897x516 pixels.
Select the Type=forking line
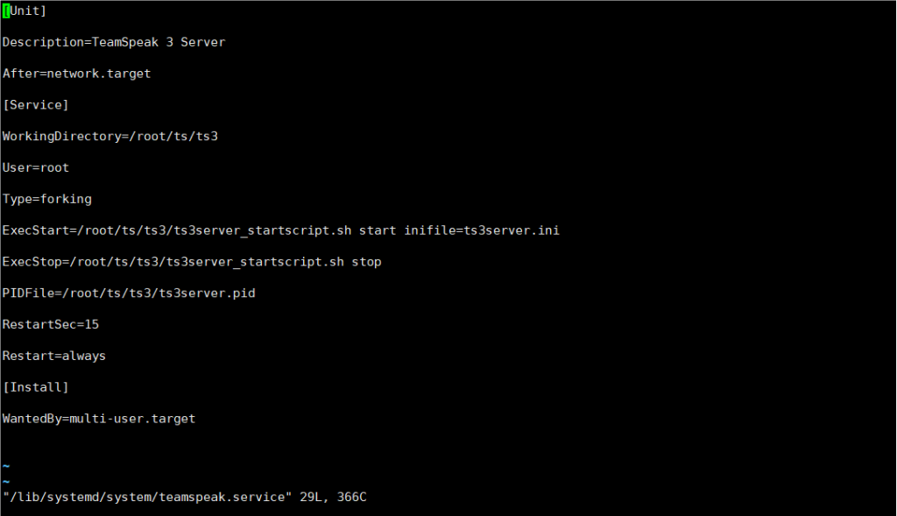[47, 199]
